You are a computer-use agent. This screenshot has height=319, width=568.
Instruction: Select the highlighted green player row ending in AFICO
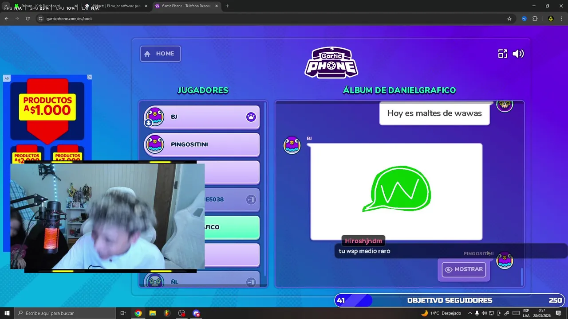tap(232, 227)
